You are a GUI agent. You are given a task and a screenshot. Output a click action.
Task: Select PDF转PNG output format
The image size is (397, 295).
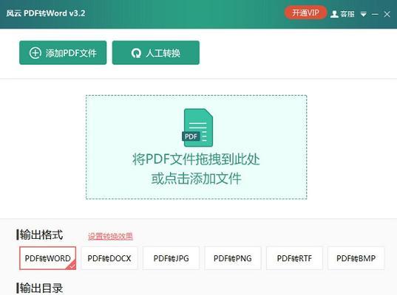click(233, 258)
